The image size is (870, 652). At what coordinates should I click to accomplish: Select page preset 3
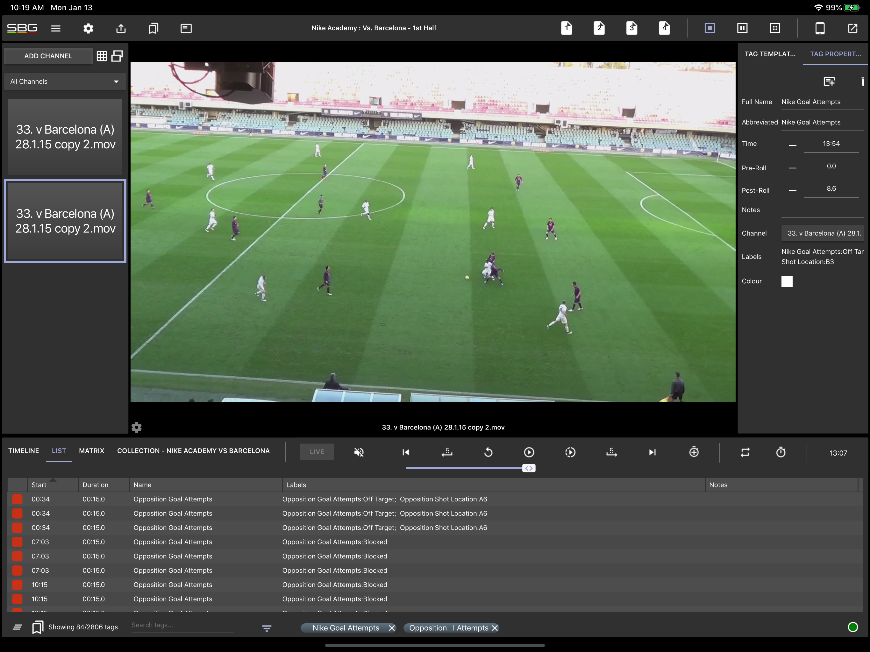click(x=632, y=28)
